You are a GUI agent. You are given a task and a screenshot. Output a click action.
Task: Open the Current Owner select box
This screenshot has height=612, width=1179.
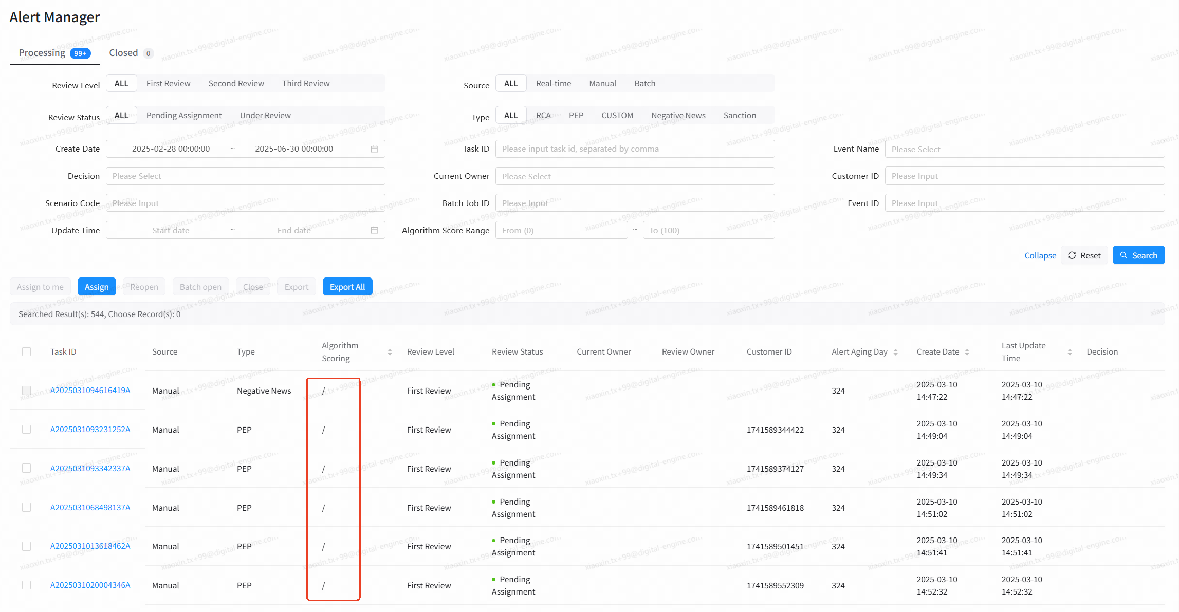click(635, 176)
